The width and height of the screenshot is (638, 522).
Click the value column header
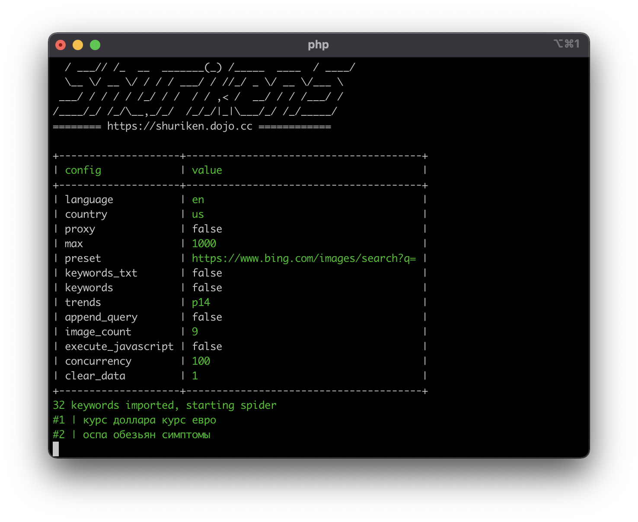(207, 170)
